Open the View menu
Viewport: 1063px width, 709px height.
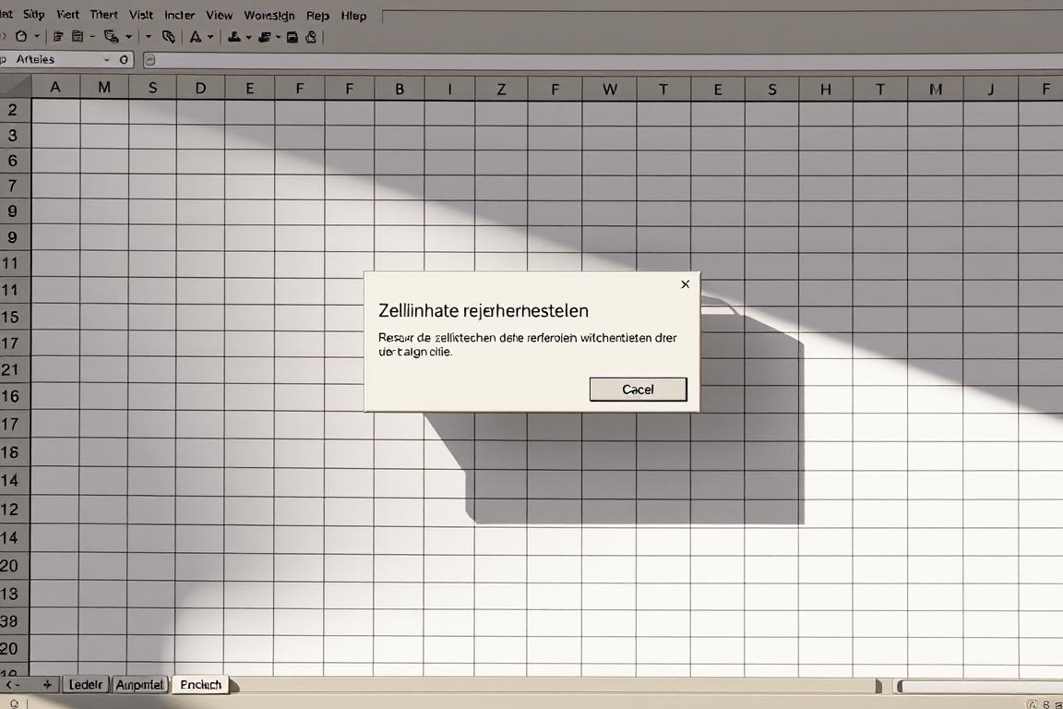(x=219, y=15)
